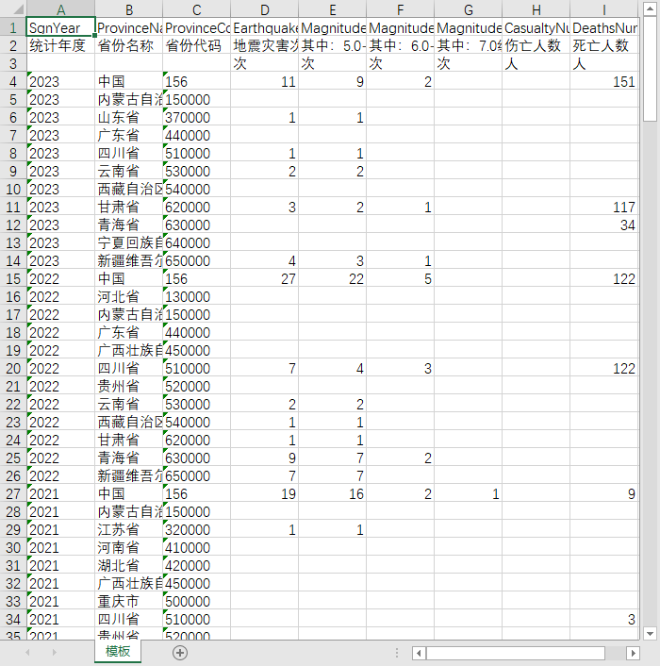
Task: Select row 4 header
Action: click(13, 81)
